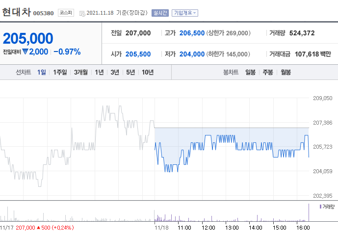Click the previous close value 207,000
338x235 pixels.
tap(138, 33)
